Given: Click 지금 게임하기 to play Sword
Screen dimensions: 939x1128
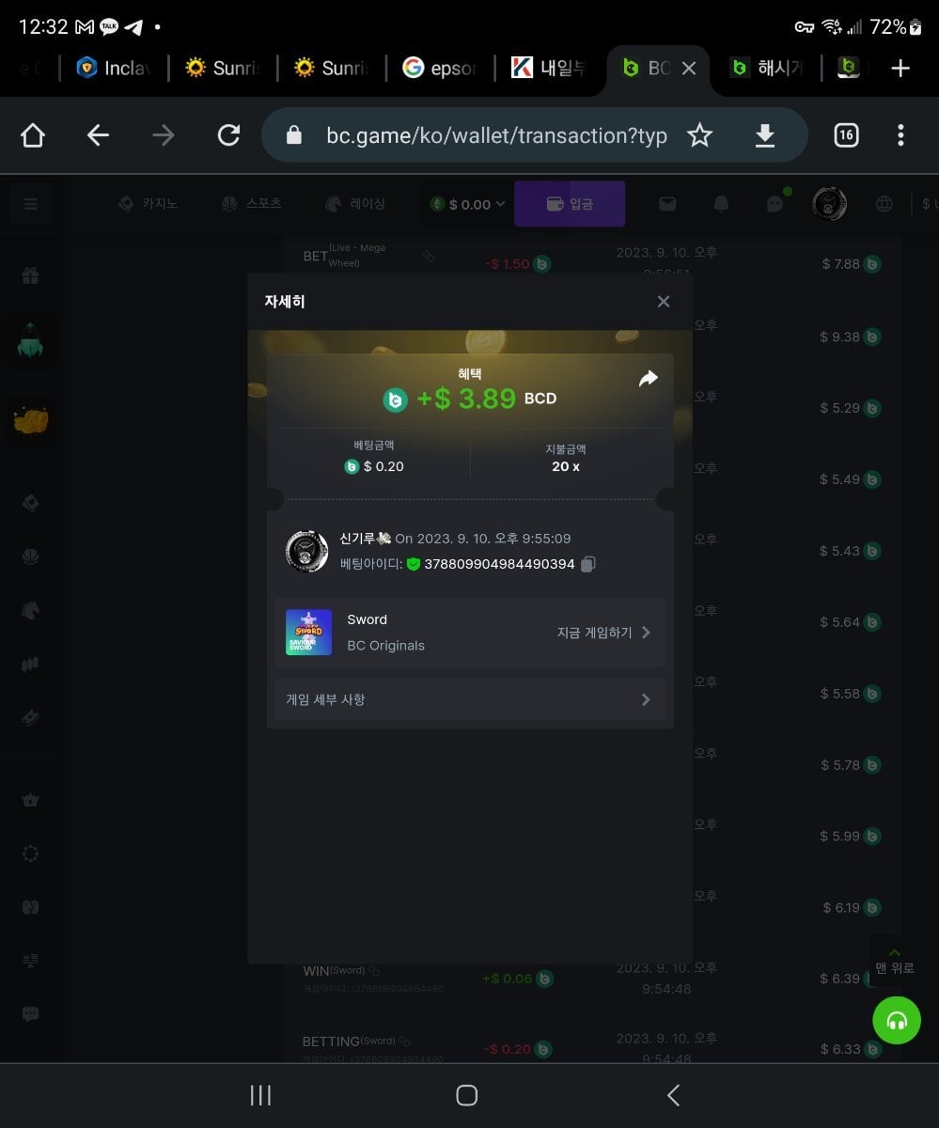Looking at the screenshot, I should (603, 633).
